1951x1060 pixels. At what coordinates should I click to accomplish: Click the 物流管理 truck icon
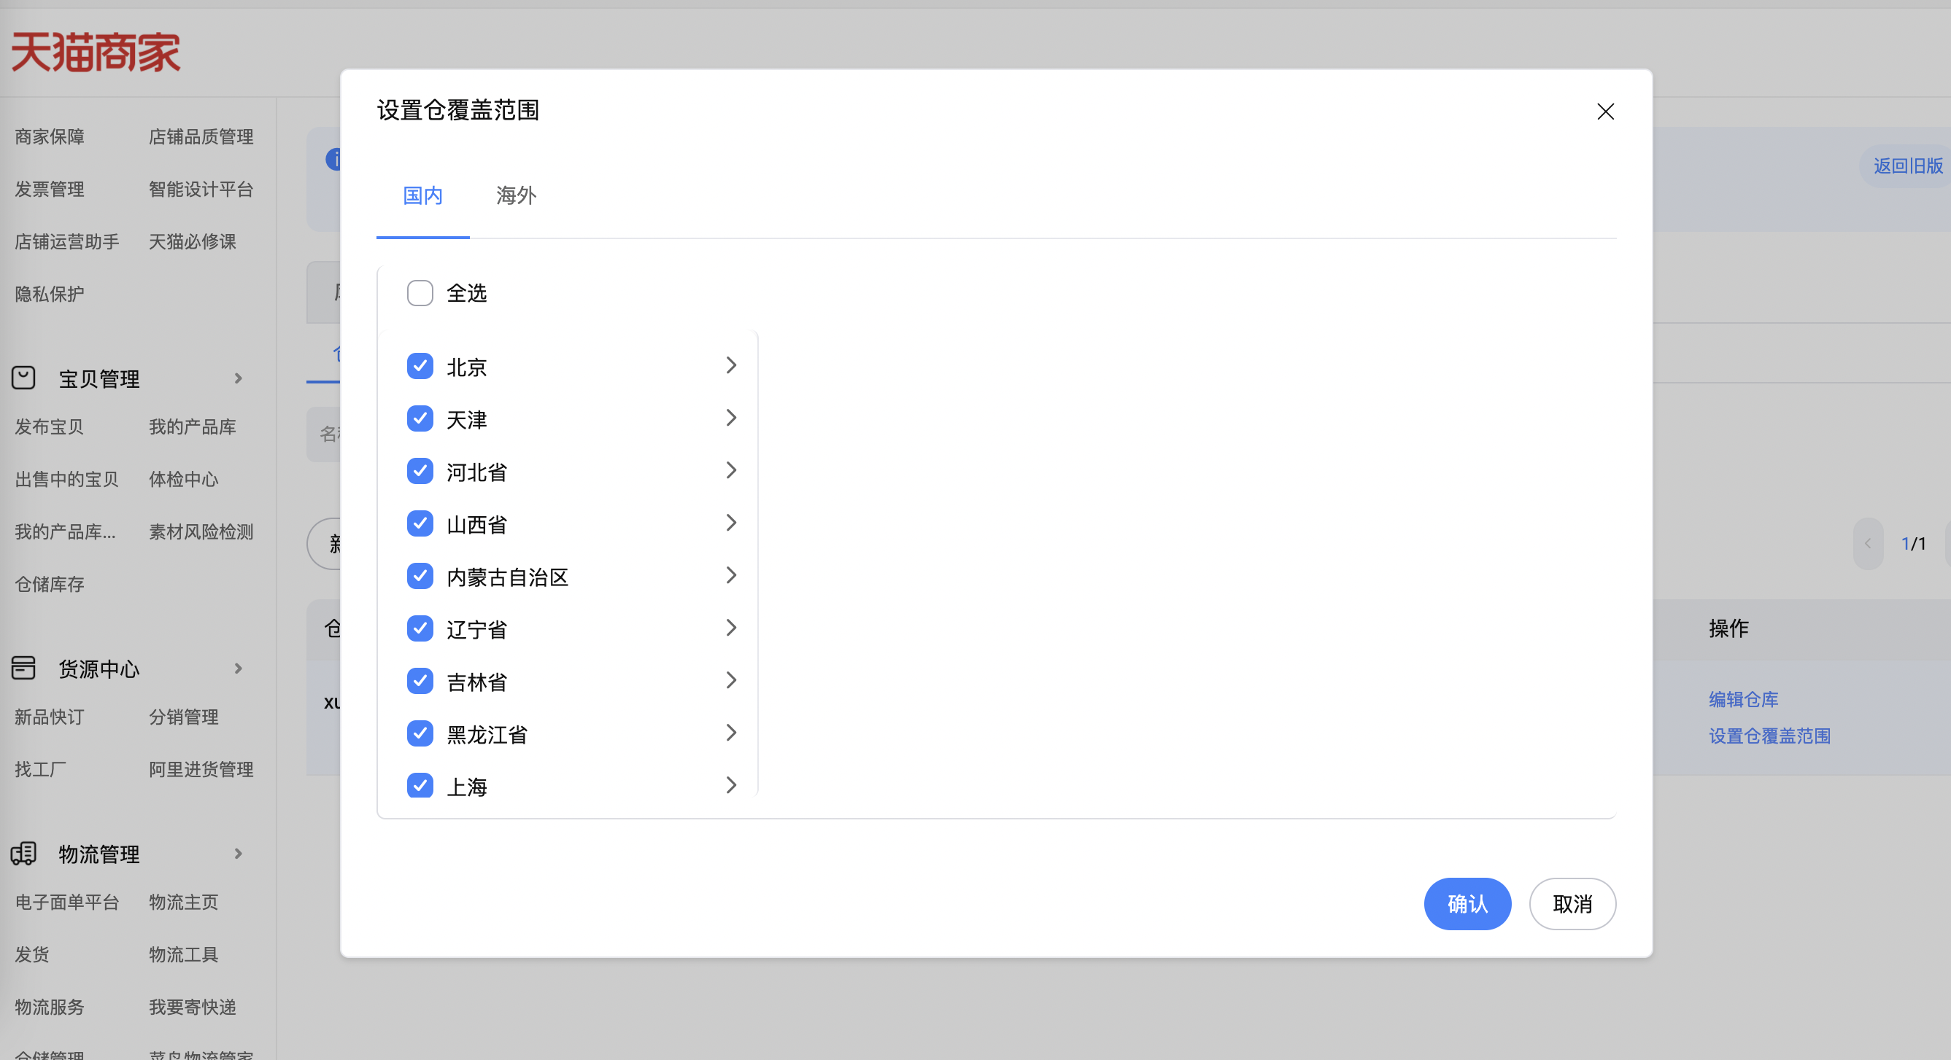(23, 854)
